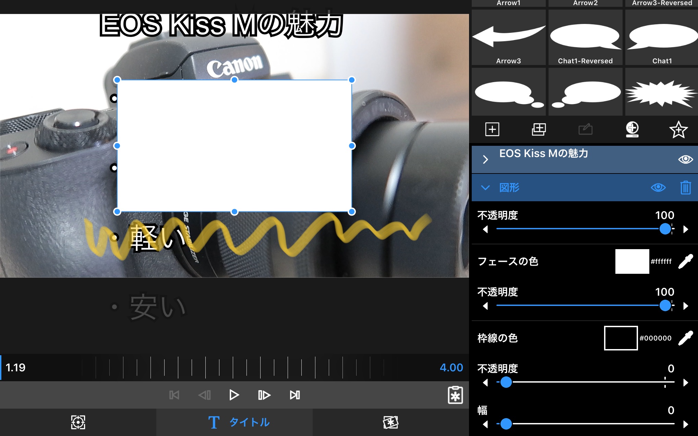This screenshot has width=698, height=436.
Task: Open the フェースの色 white color swatch
Action: pyautogui.click(x=632, y=261)
